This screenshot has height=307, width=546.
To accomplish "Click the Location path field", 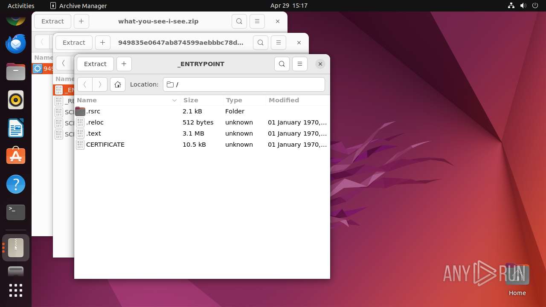I will (x=244, y=84).
